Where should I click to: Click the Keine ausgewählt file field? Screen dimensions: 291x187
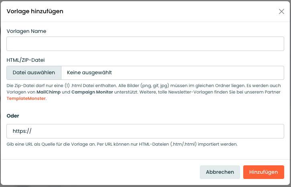click(x=173, y=73)
